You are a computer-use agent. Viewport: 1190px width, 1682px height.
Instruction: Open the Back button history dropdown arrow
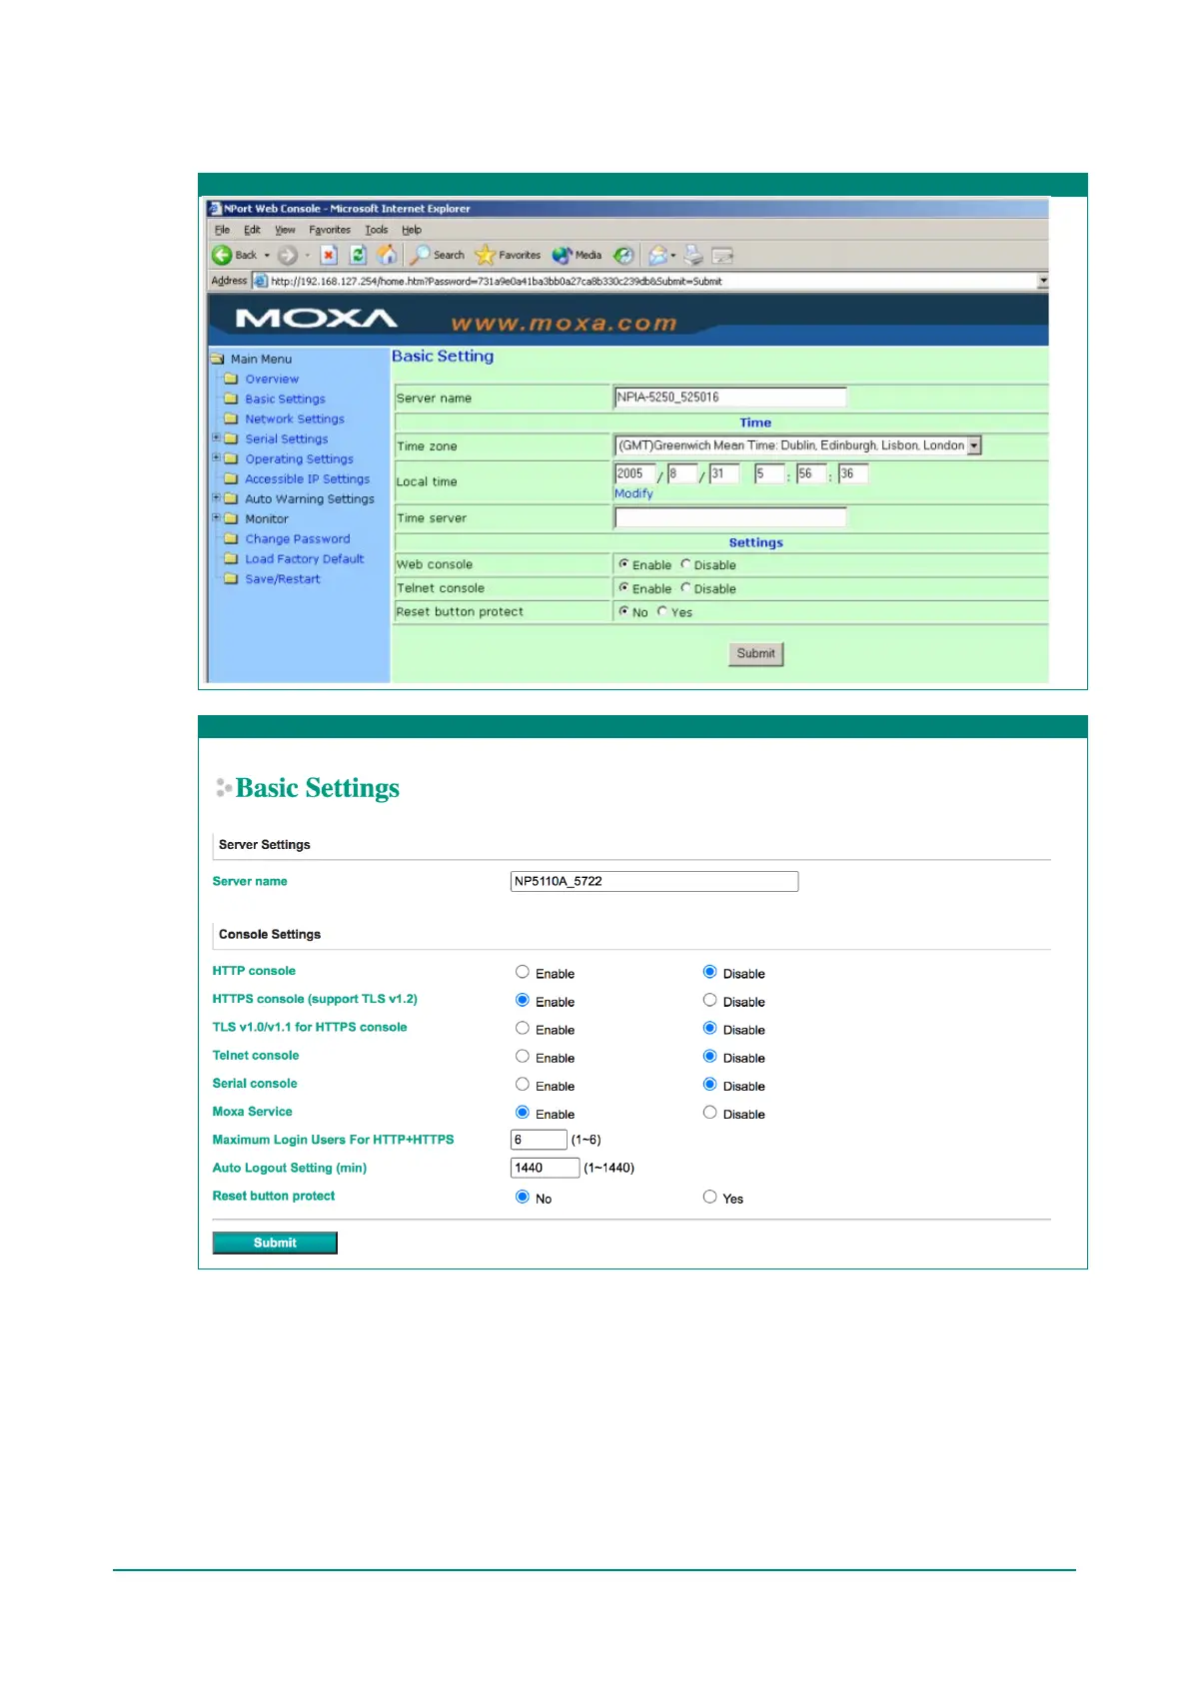pyautogui.click(x=267, y=256)
